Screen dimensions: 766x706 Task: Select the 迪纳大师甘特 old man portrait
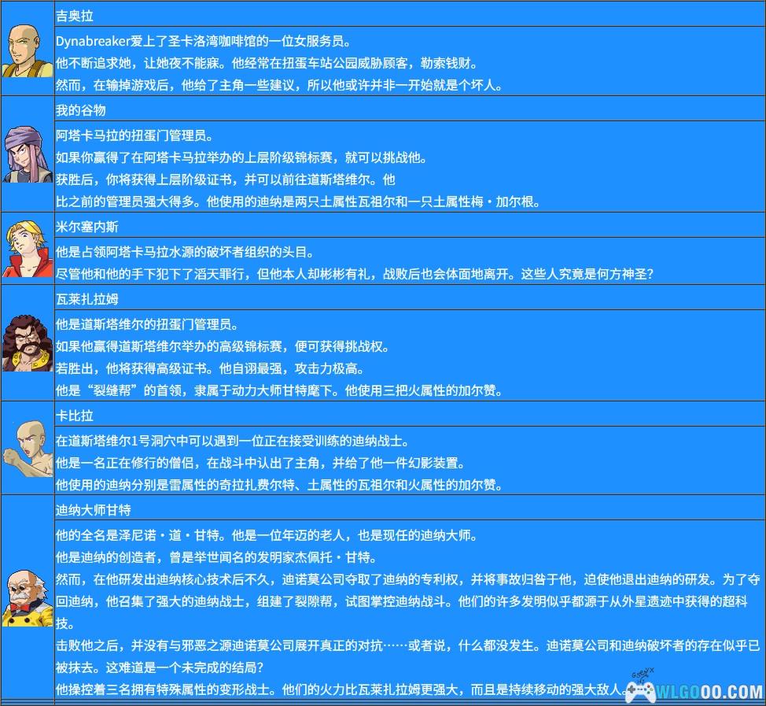tap(27, 597)
